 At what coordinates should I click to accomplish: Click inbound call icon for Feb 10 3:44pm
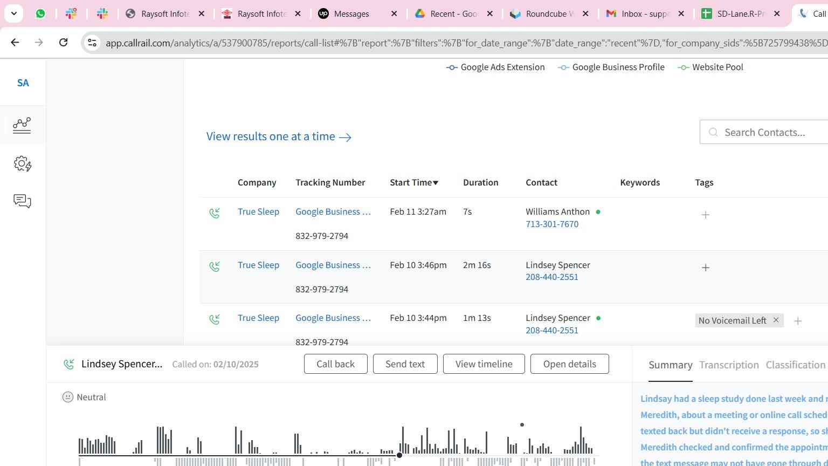[x=215, y=319]
